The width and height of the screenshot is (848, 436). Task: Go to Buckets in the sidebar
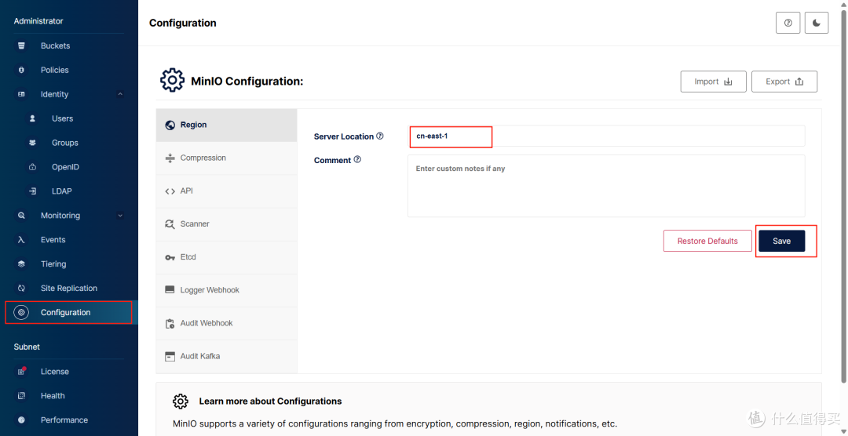(55, 46)
